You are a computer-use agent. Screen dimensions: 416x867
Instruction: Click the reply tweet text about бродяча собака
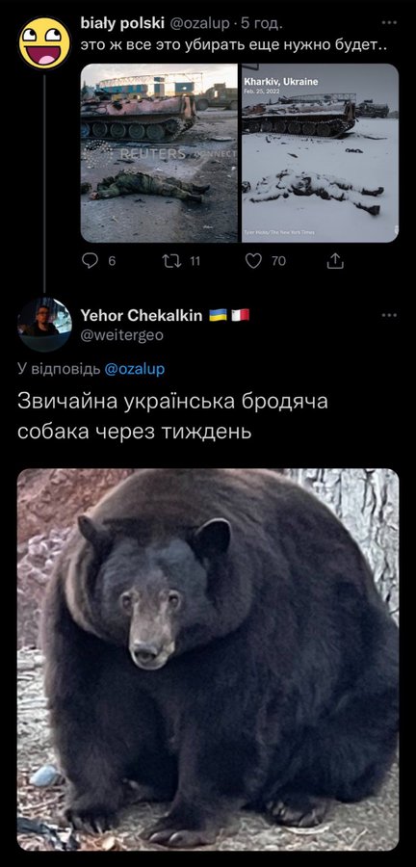tap(173, 416)
